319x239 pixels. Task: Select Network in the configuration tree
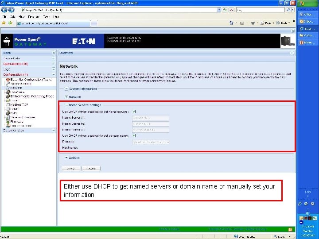pos(16,88)
